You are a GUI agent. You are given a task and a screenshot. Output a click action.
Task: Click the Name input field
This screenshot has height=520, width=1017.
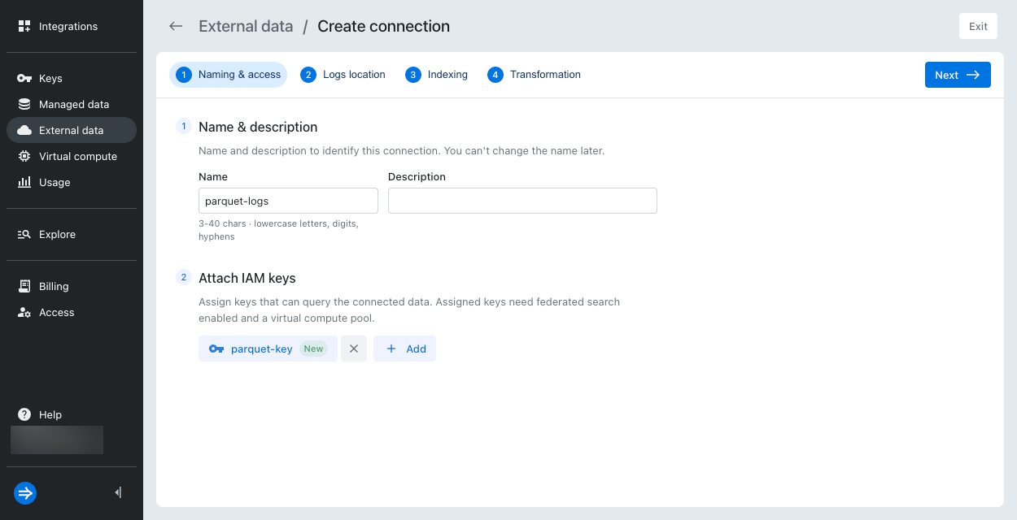[288, 201]
